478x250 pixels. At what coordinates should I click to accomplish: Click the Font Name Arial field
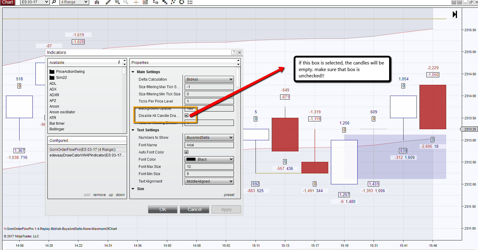pyautogui.click(x=209, y=145)
